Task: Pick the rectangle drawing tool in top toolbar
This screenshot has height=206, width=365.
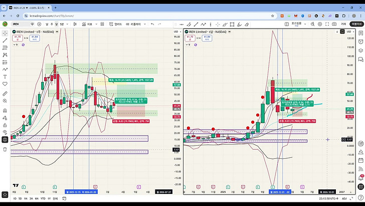Action: click(232, 24)
